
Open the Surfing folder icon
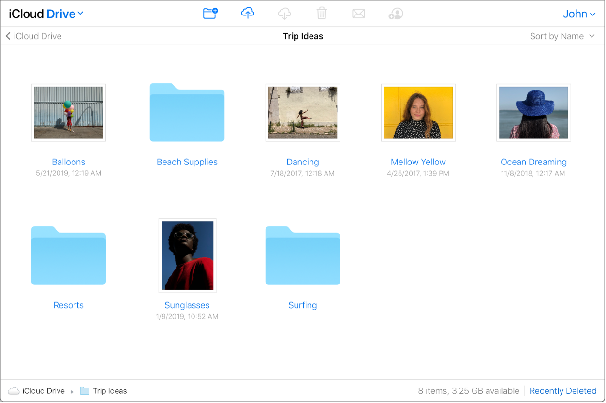click(x=303, y=256)
